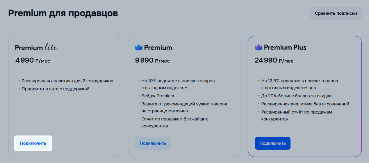This screenshot has height=163, width=369.
Task: Click the highlighted Подключить button for Premium lite
Action: click(33, 143)
